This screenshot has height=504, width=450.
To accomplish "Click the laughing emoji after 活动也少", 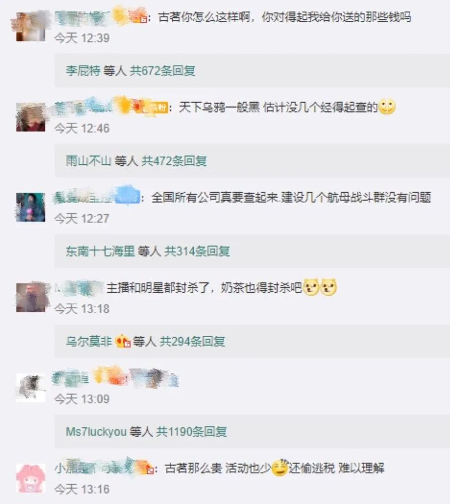I will (x=279, y=468).
